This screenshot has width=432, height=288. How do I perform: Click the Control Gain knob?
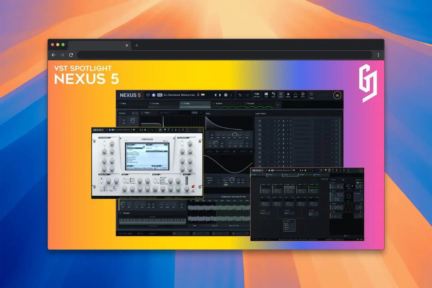[123, 120]
